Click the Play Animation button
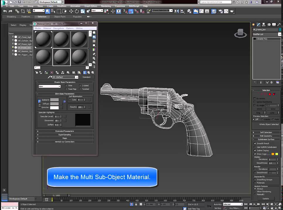The width and height of the screenshot is (283, 210). [x=255, y=204]
